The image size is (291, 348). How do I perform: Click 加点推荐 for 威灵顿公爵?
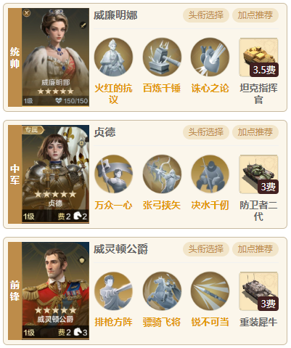[255, 249]
